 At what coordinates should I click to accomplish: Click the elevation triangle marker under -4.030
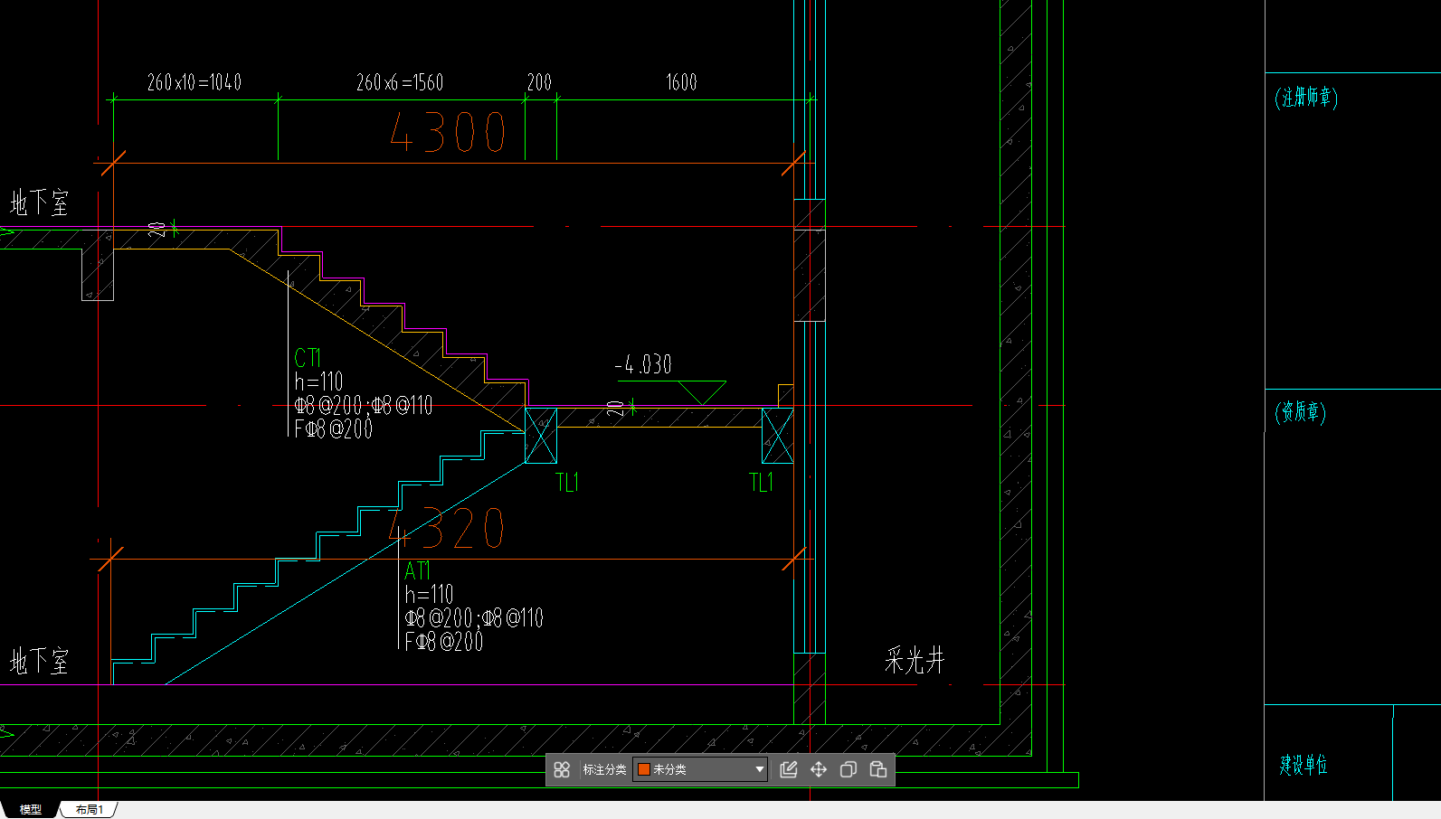click(x=702, y=392)
